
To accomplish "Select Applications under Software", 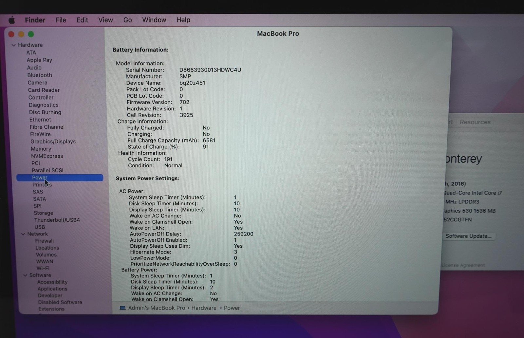I will click(52, 289).
